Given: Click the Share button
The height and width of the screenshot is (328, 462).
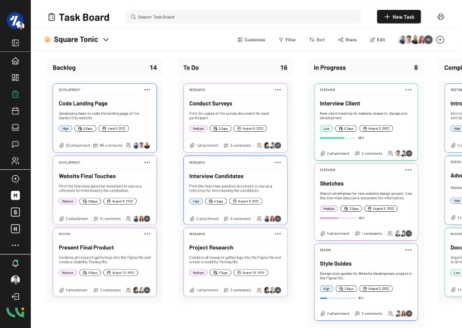Looking at the screenshot, I should (x=348, y=40).
